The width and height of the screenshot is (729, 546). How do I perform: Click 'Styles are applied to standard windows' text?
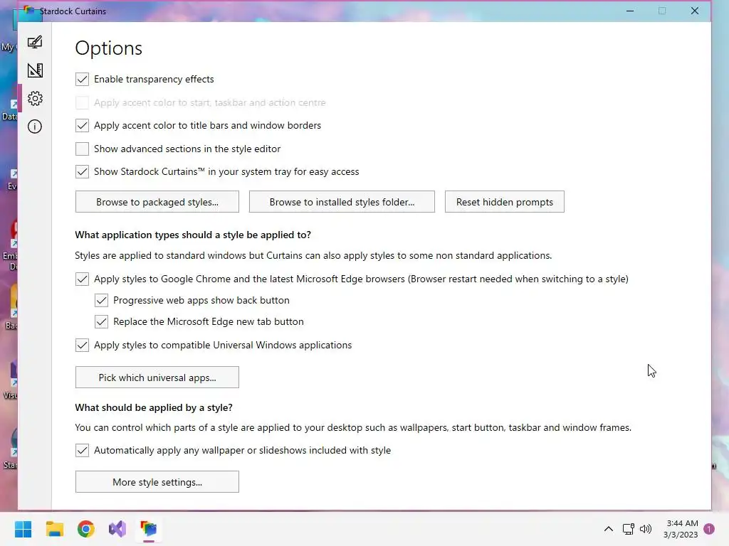pos(313,256)
